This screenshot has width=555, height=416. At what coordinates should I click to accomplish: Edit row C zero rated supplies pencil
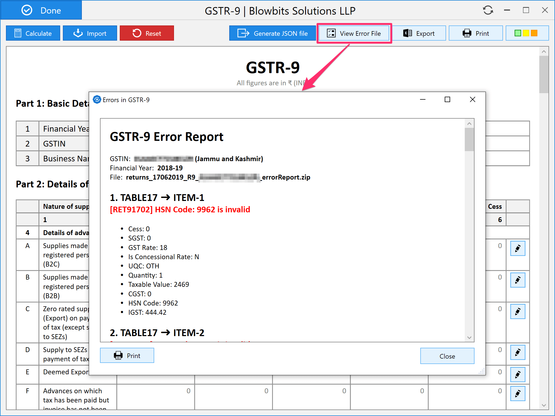pos(518,311)
